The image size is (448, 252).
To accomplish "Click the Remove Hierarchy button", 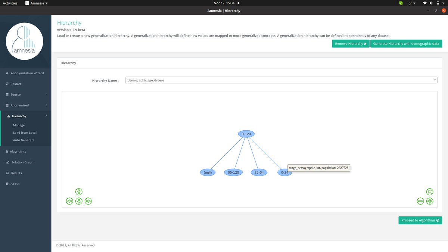I will tap(351, 44).
